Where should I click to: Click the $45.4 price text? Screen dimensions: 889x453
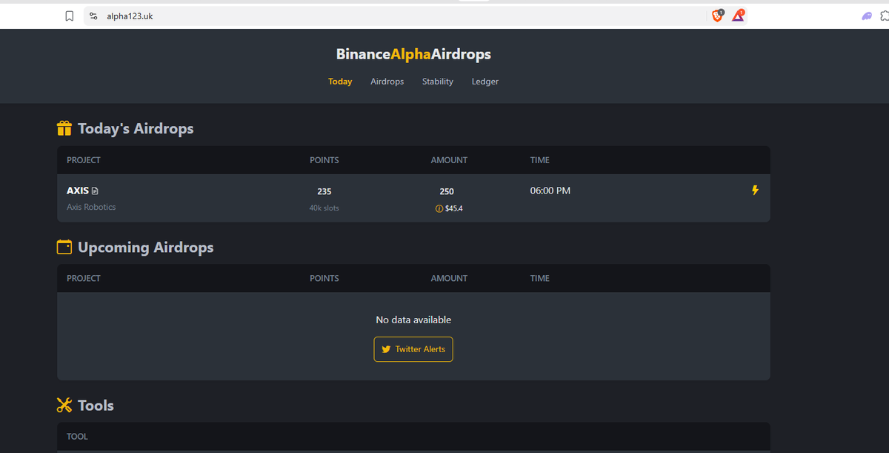454,208
